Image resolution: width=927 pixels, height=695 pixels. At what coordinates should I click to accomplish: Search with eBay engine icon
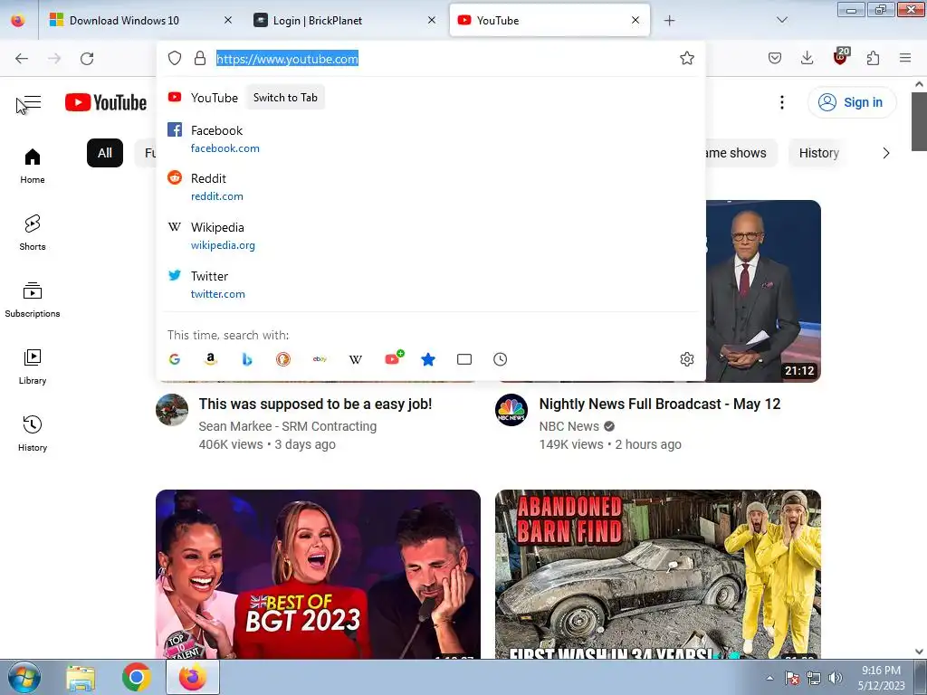pos(320,359)
